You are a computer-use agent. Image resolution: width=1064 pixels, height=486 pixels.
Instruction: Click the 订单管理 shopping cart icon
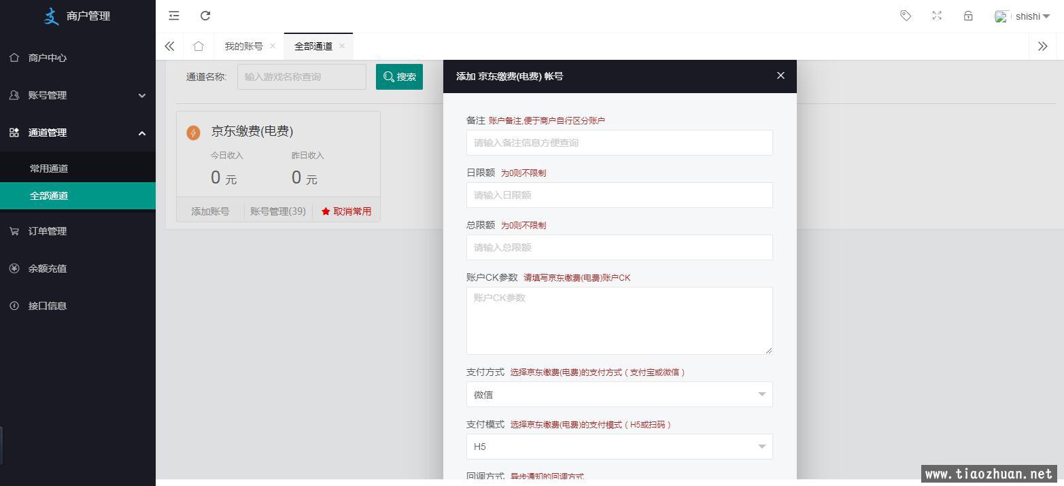[14, 231]
